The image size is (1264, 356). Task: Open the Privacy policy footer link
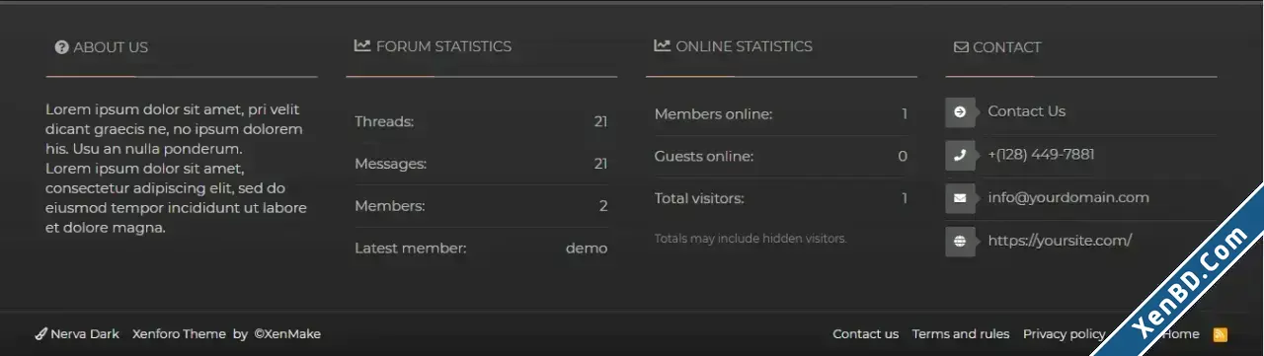click(1064, 334)
